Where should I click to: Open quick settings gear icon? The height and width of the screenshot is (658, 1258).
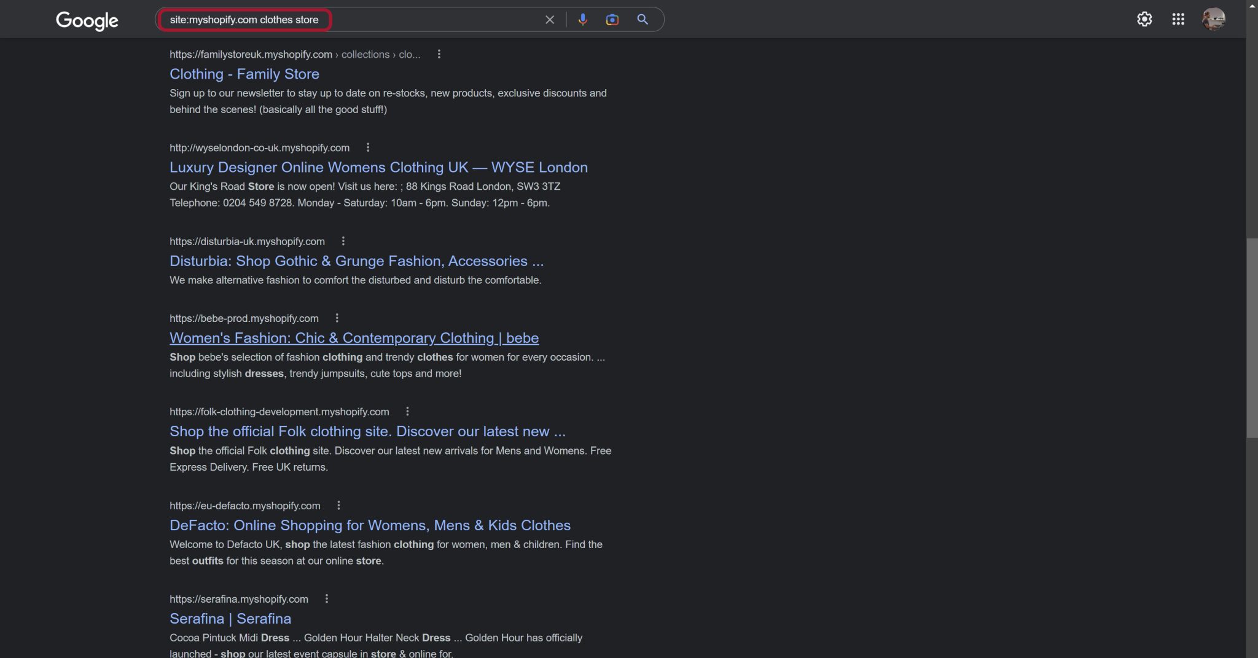tap(1144, 19)
